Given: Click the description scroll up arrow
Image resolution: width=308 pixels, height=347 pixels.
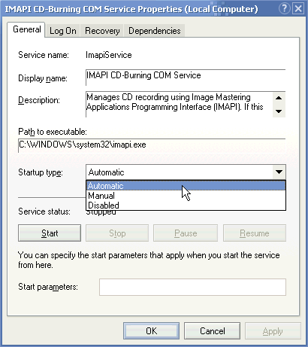Looking at the screenshot, I should click(279, 98).
